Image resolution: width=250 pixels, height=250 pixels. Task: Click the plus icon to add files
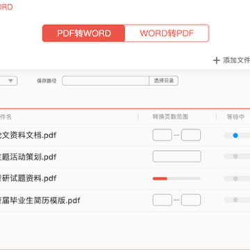coord(217,60)
